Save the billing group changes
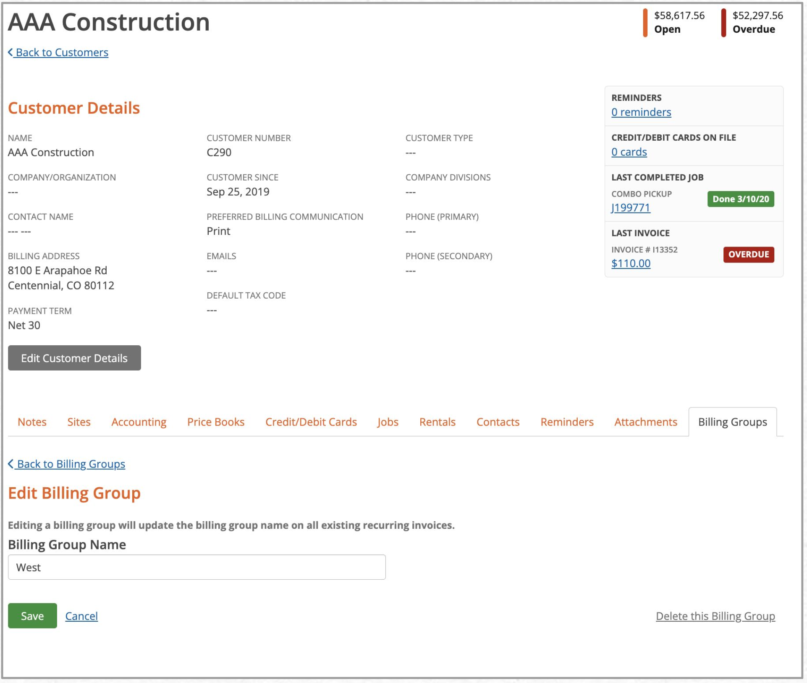807x683 pixels. tap(32, 616)
